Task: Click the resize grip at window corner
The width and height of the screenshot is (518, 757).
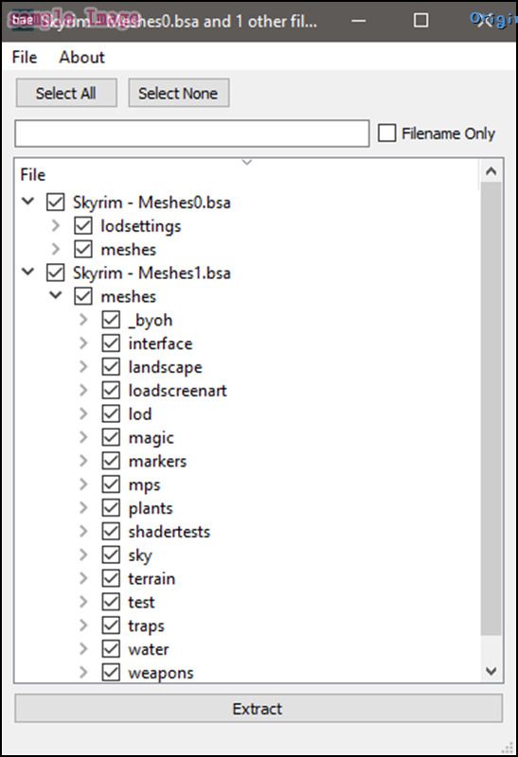Action: point(508,747)
